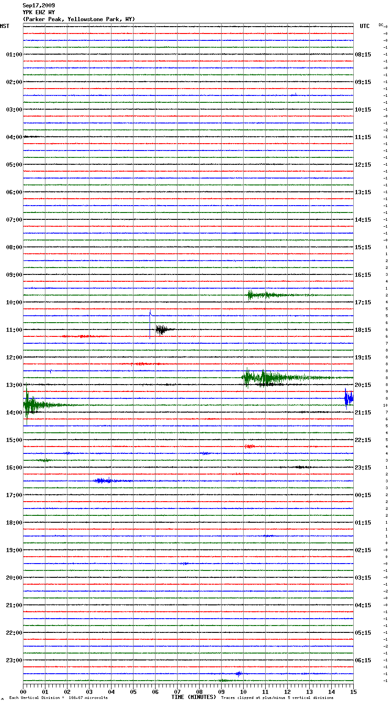Click minute 12 on the bottom axis
Image resolution: width=390 pixels, height=704 pixels.
coord(288,692)
